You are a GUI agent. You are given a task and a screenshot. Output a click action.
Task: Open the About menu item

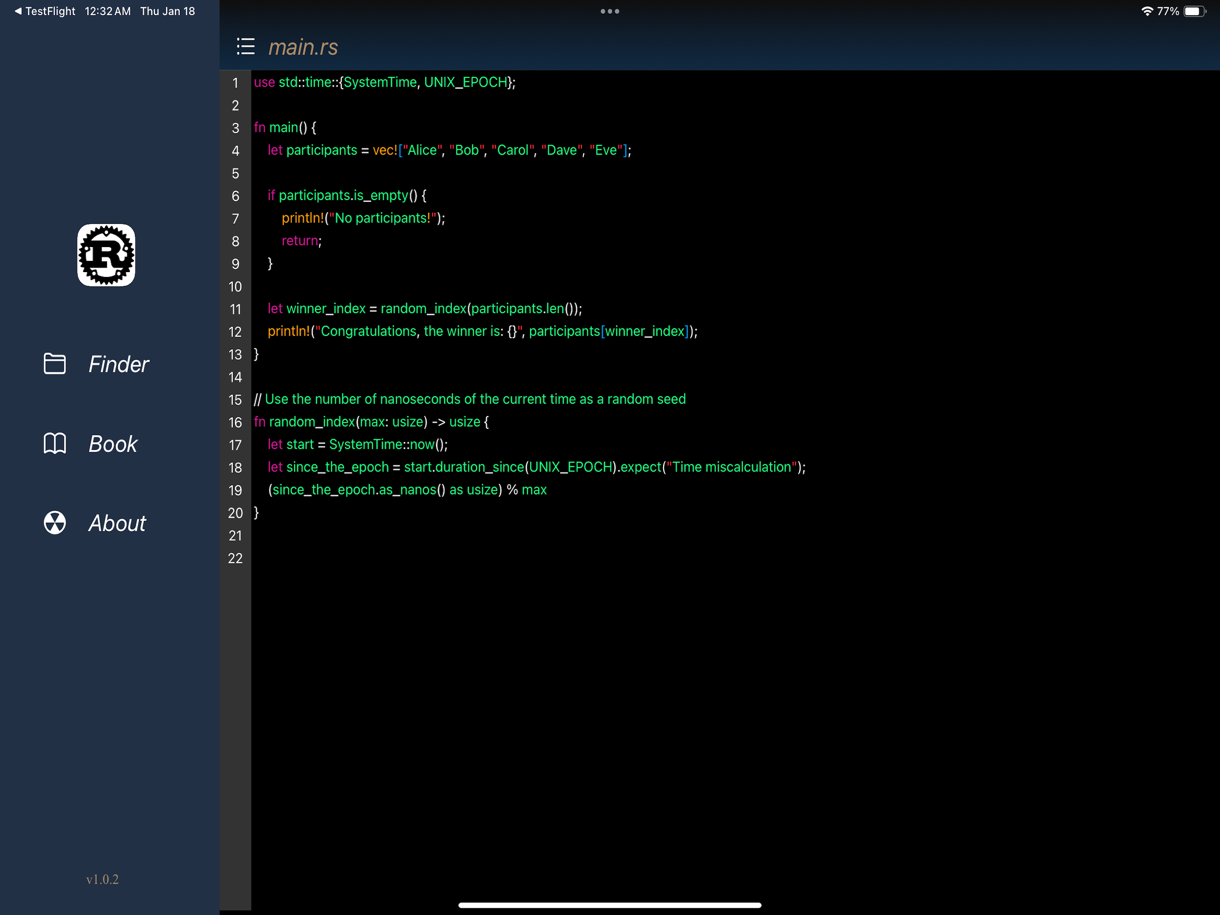pyautogui.click(x=117, y=523)
